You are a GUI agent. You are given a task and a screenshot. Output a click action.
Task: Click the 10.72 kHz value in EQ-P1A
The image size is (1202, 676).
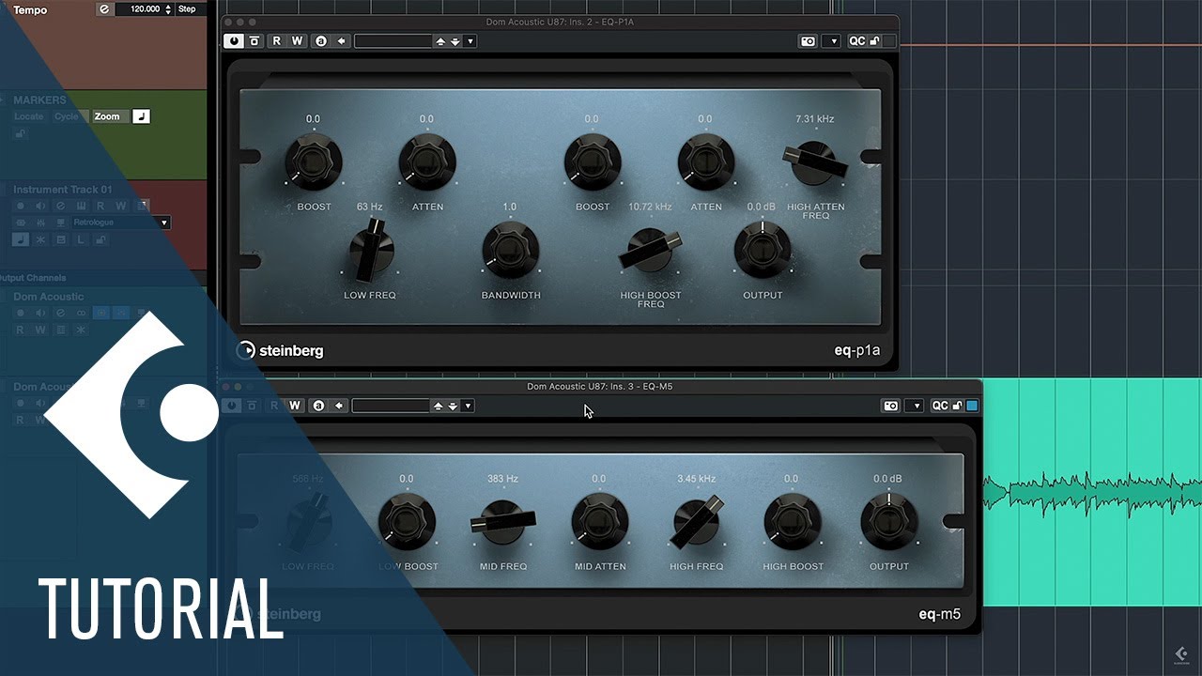pos(650,207)
